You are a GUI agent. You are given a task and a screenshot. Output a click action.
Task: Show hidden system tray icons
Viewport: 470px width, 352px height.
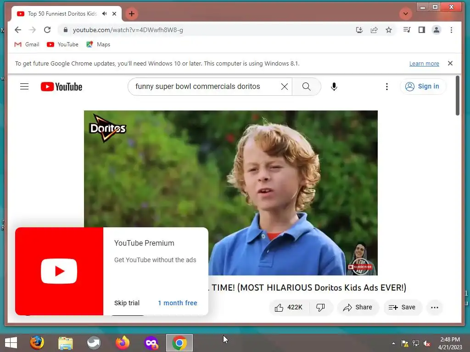[x=393, y=343]
